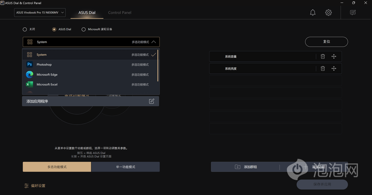Select the 系统亮度 function row

coord(275,68)
